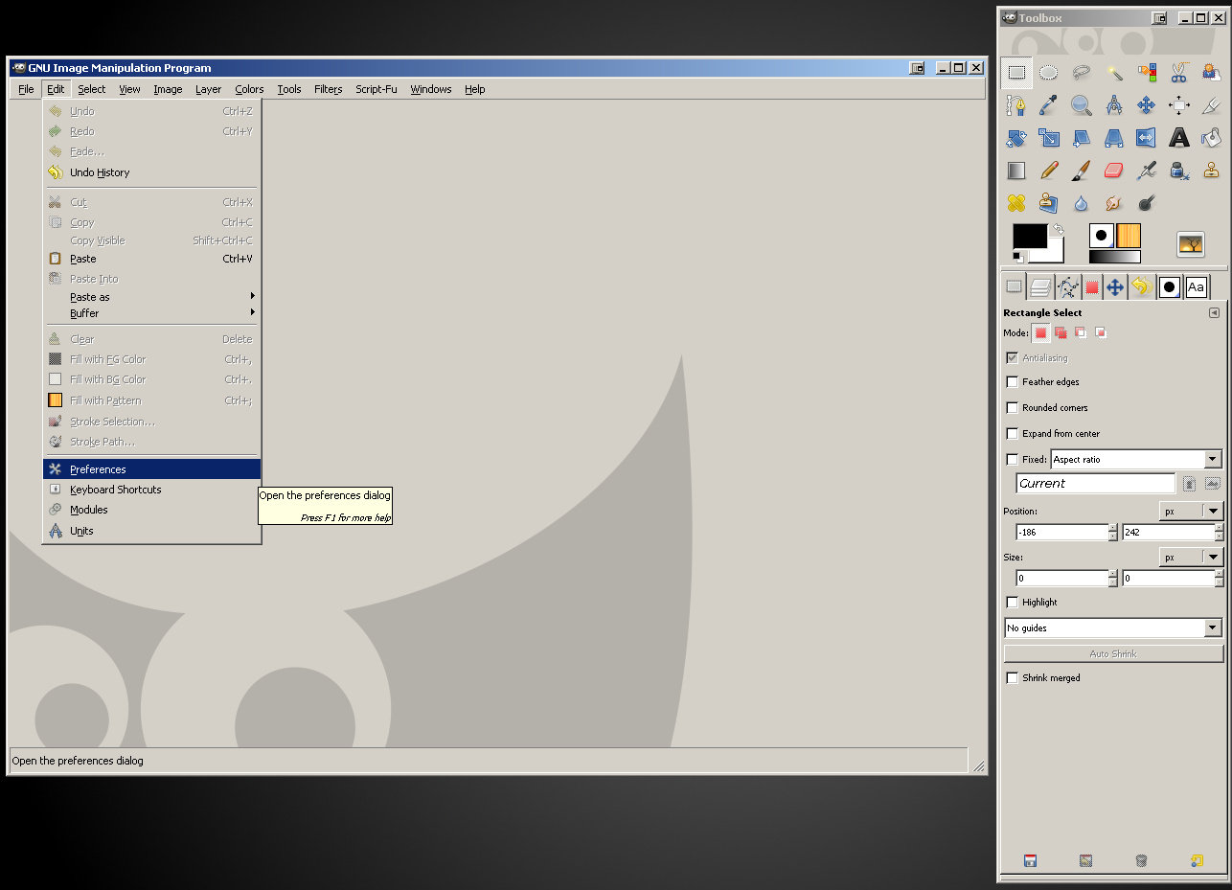Select the Measure compass tool
This screenshot has height=890, width=1232.
pyautogui.click(x=1114, y=105)
